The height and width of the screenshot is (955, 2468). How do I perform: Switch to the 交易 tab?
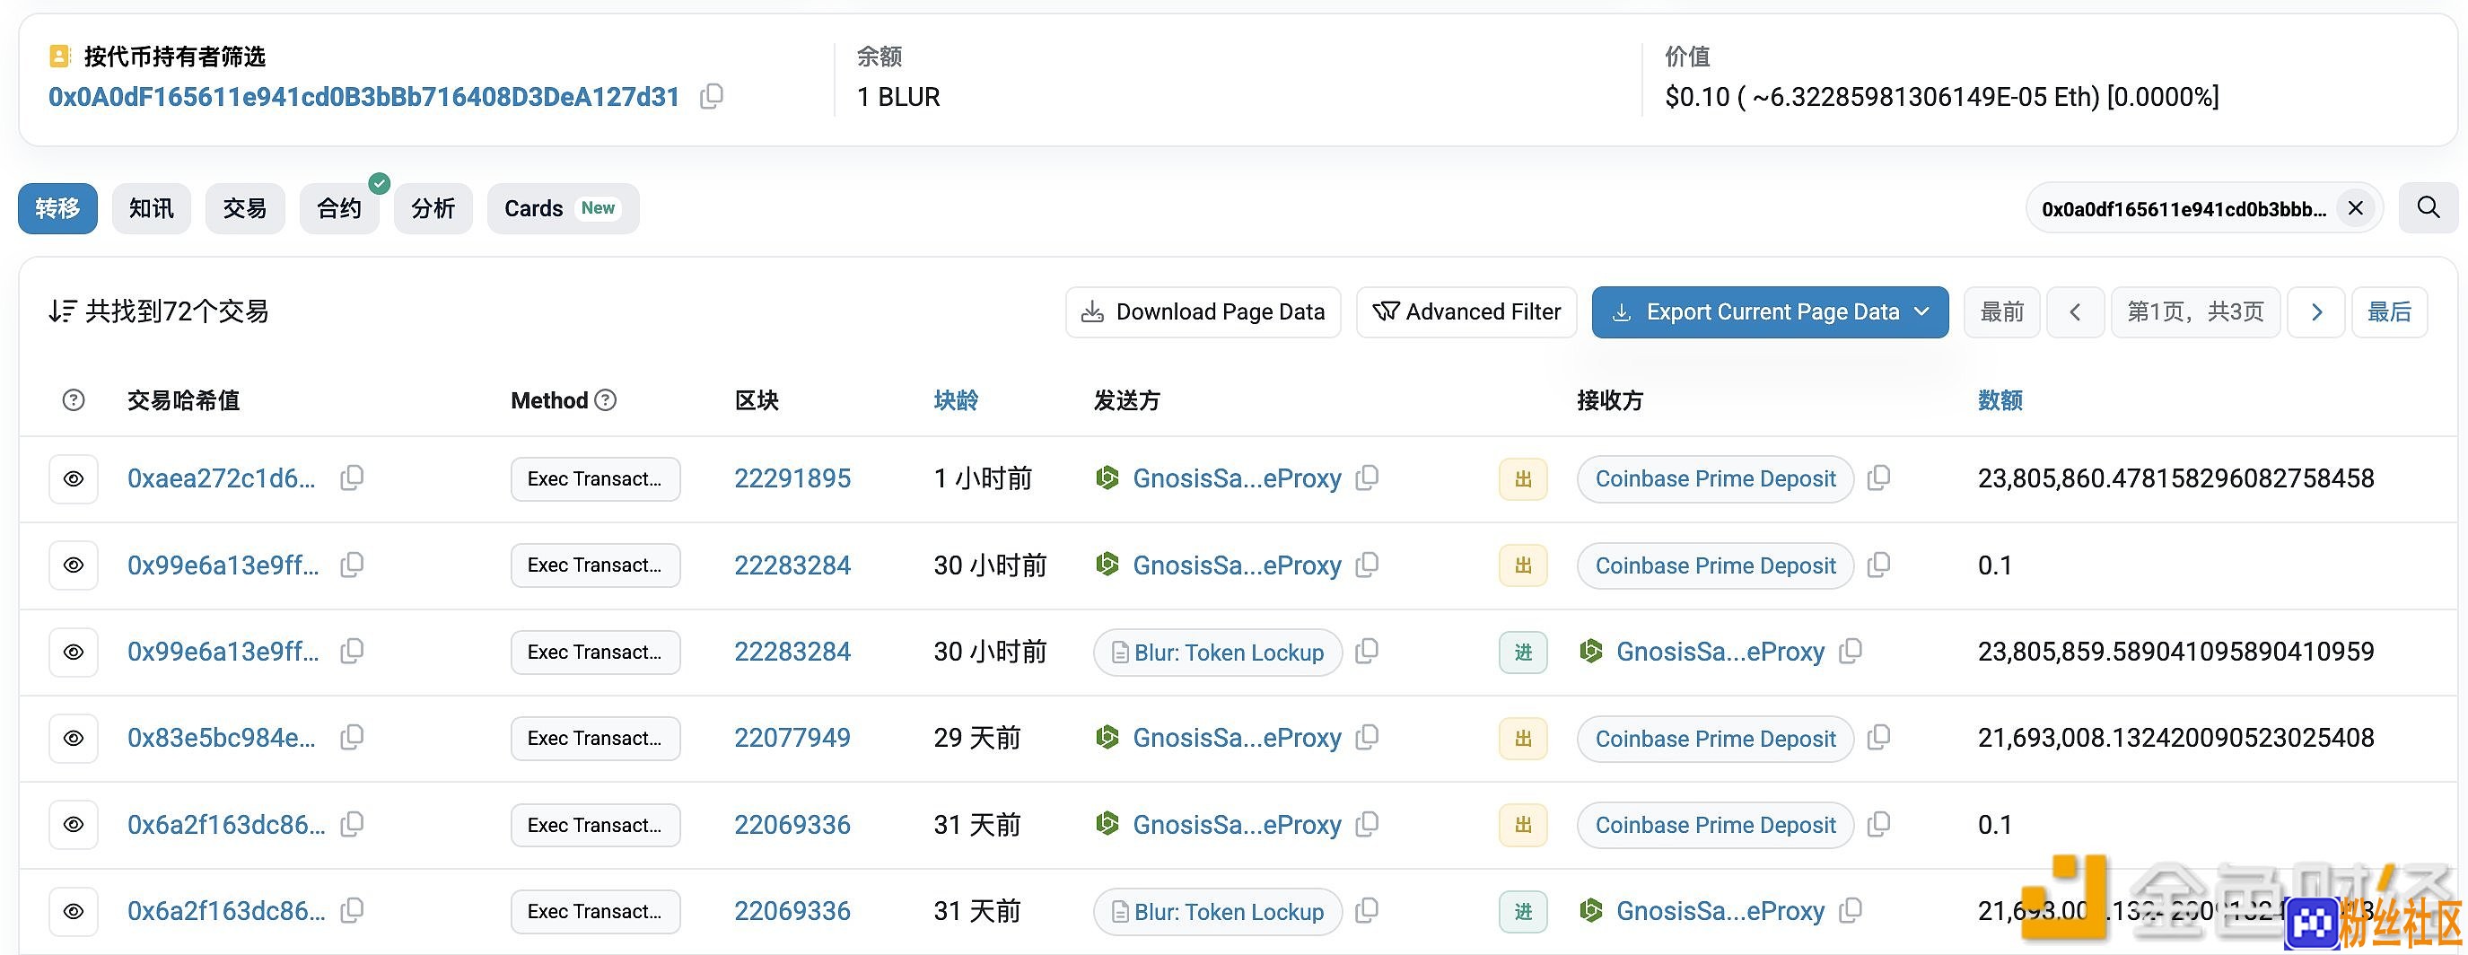click(x=245, y=208)
